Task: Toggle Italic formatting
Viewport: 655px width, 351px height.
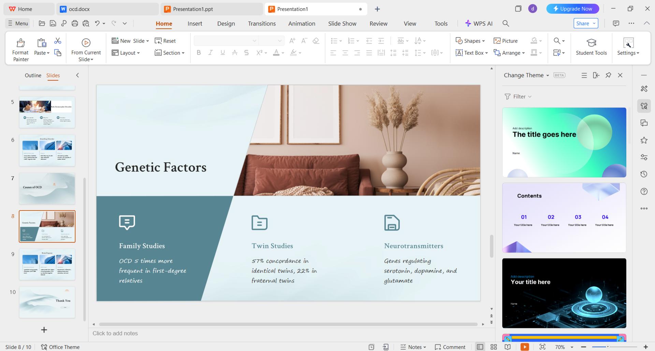Action: point(210,53)
